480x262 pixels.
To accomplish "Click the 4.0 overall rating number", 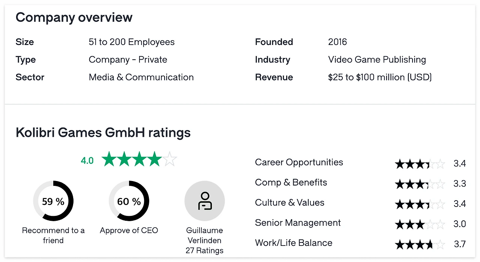I will (87, 161).
